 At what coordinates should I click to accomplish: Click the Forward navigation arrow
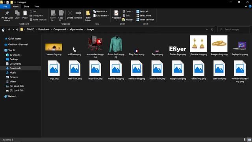(9, 30)
